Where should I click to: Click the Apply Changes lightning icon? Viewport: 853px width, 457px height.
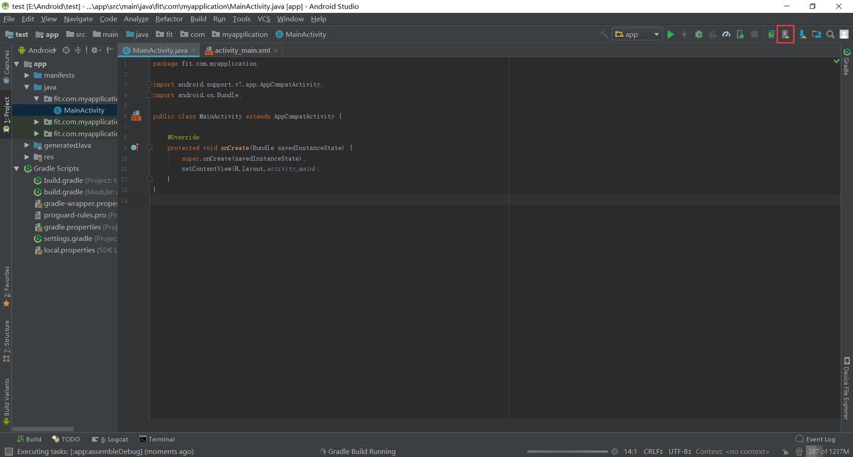685,34
